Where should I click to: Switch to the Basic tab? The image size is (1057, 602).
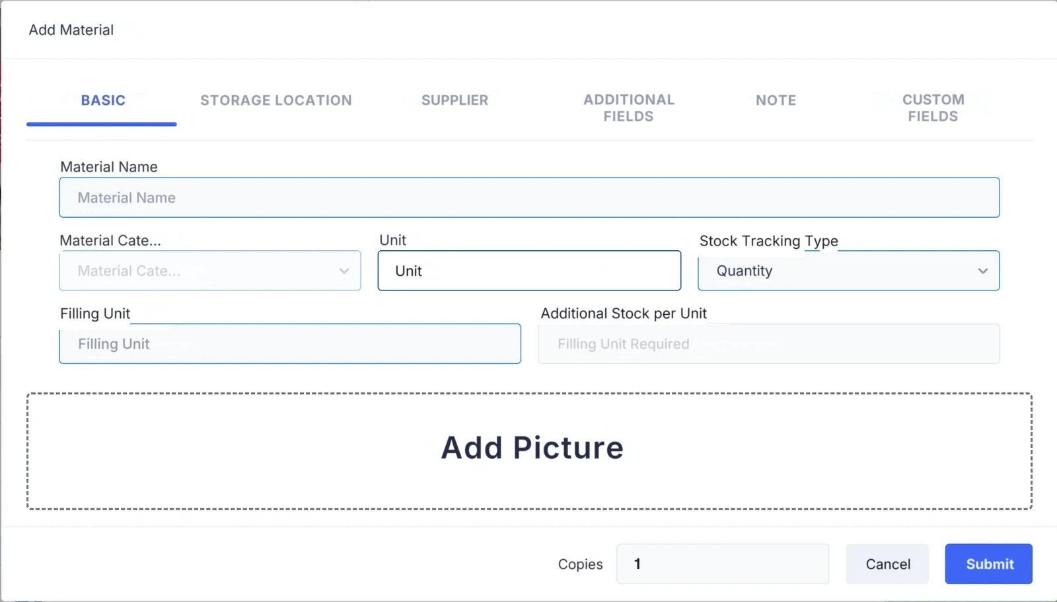102,100
